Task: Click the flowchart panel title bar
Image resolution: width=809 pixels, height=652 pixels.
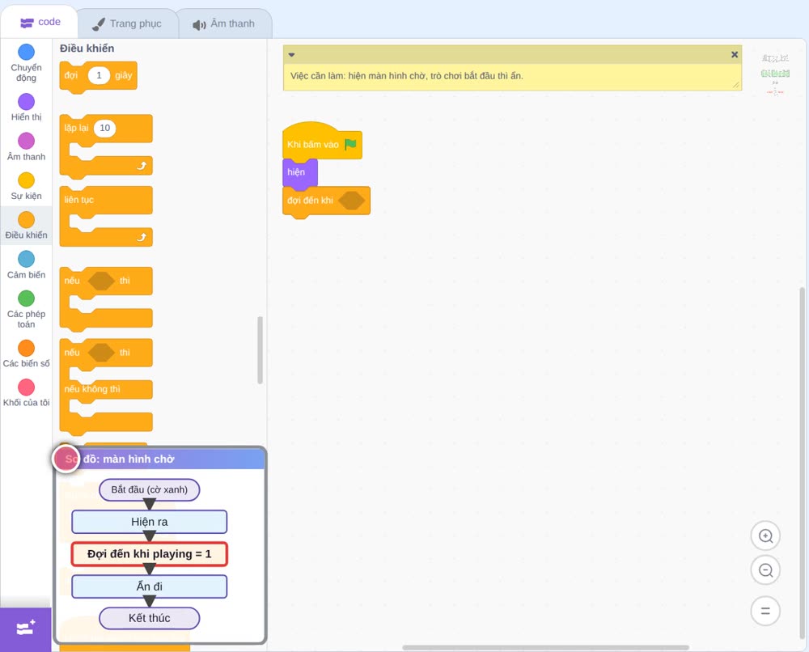Action: coord(160,459)
